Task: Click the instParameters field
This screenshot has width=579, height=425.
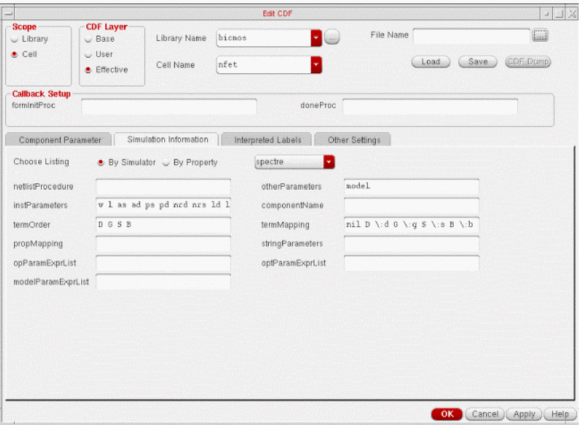Action: [164, 206]
